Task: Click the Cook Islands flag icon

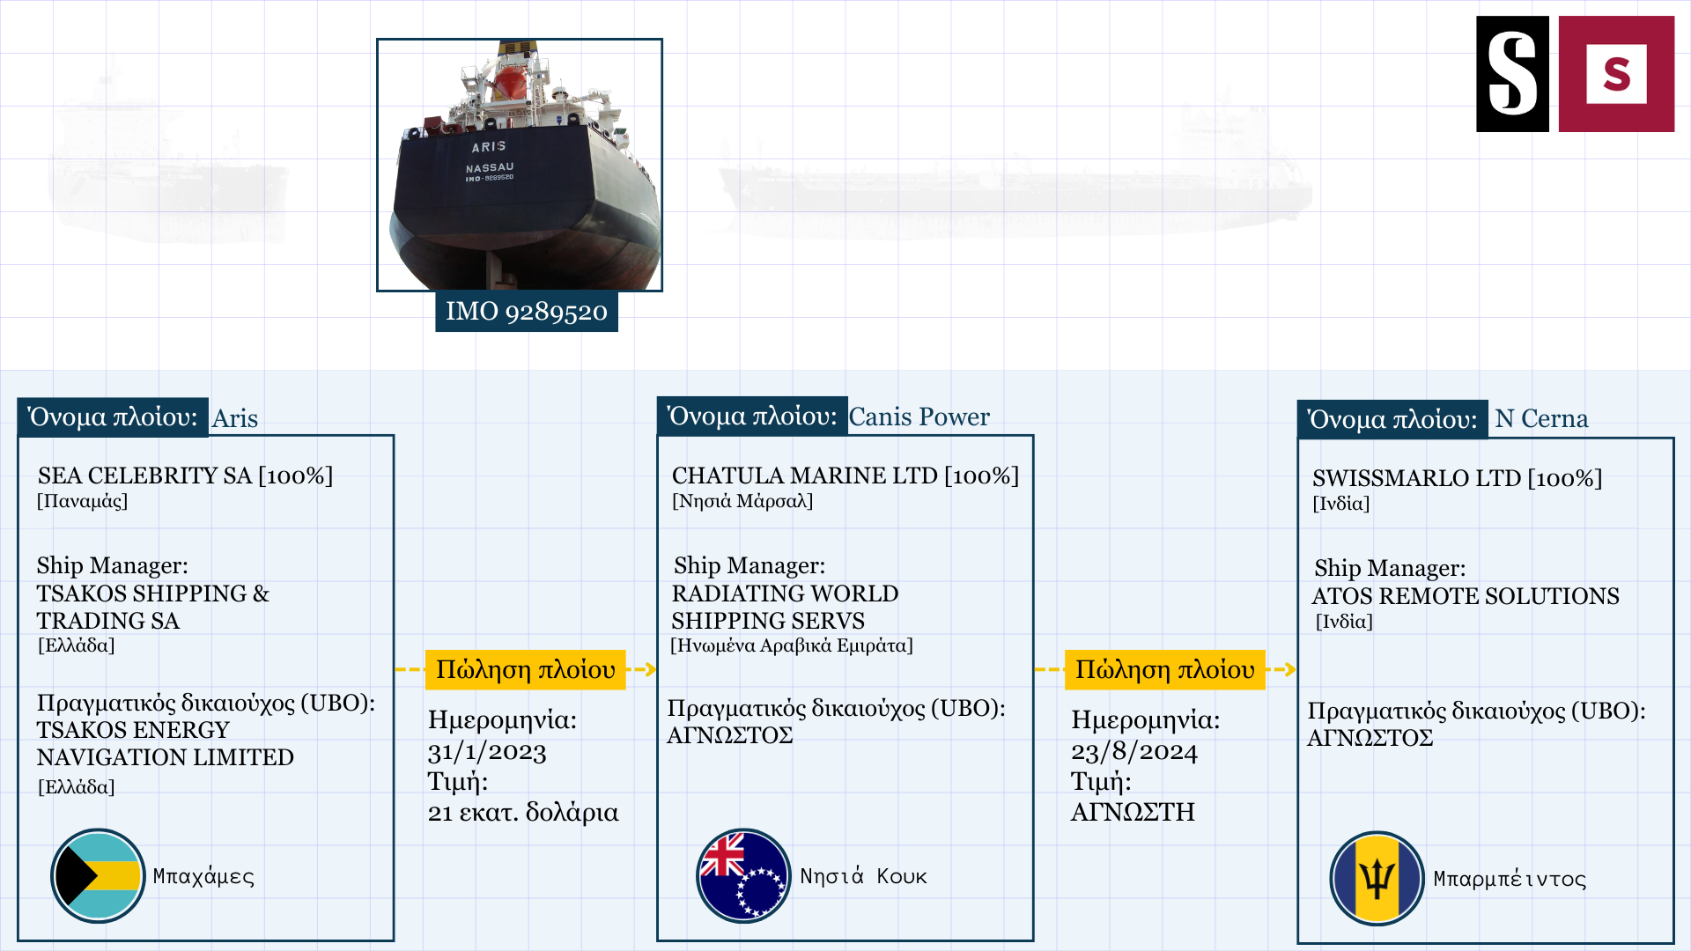Action: pyautogui.click(x=743, y=875)
